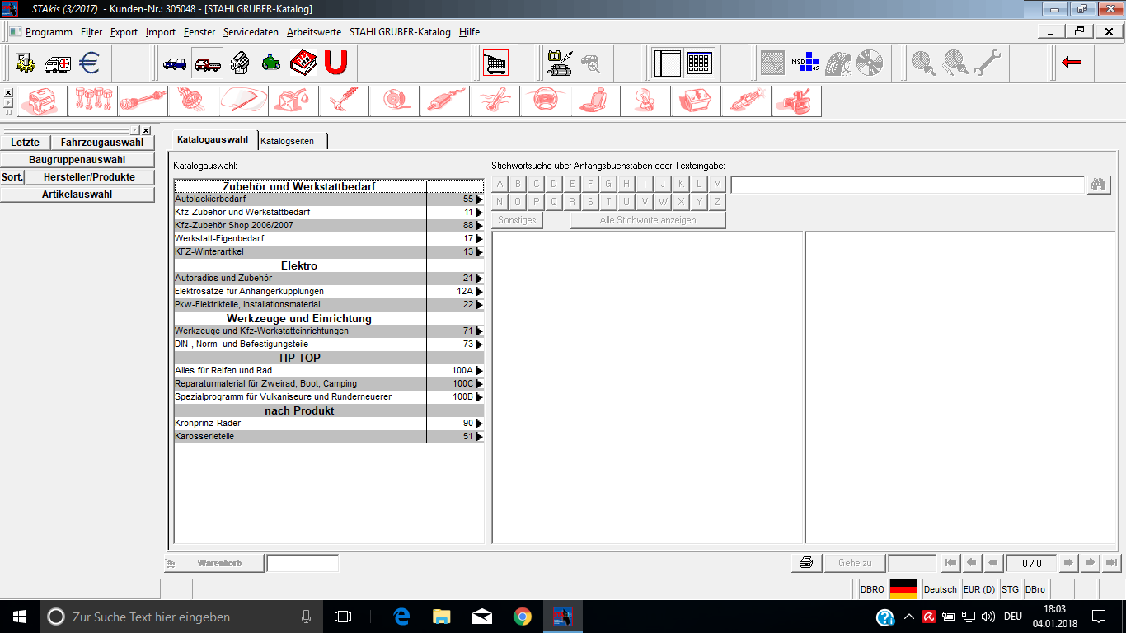This screenshot has width=1126, height=633.
Task: Expand Werkzeuge und Kfz-Werkstatteinrichtungen arrow
Action: 479,331
